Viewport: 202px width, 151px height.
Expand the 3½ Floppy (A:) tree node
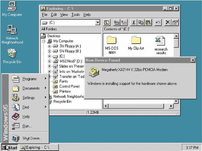point(49,46)
